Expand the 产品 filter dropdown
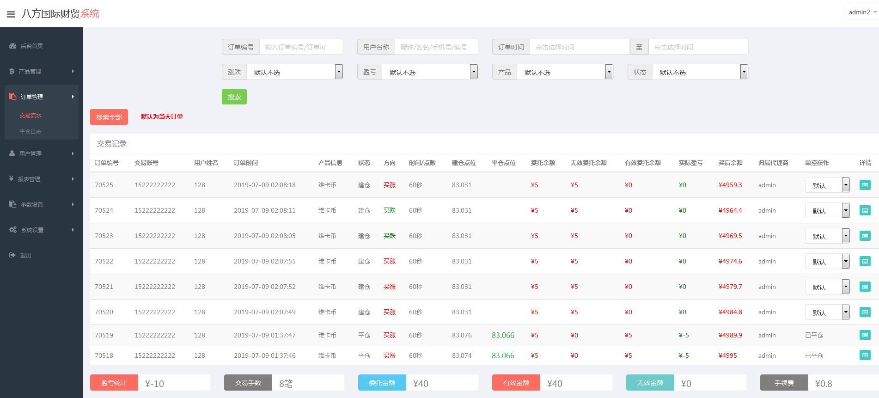Viewport: 879px width, 398px height. pyautogui.click(x=565, y=72)
